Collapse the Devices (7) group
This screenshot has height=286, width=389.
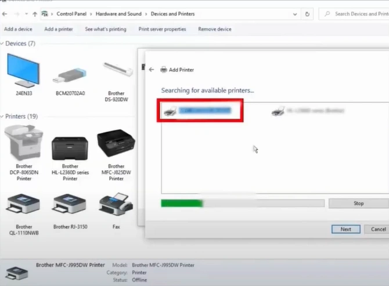tap(3, 44)
